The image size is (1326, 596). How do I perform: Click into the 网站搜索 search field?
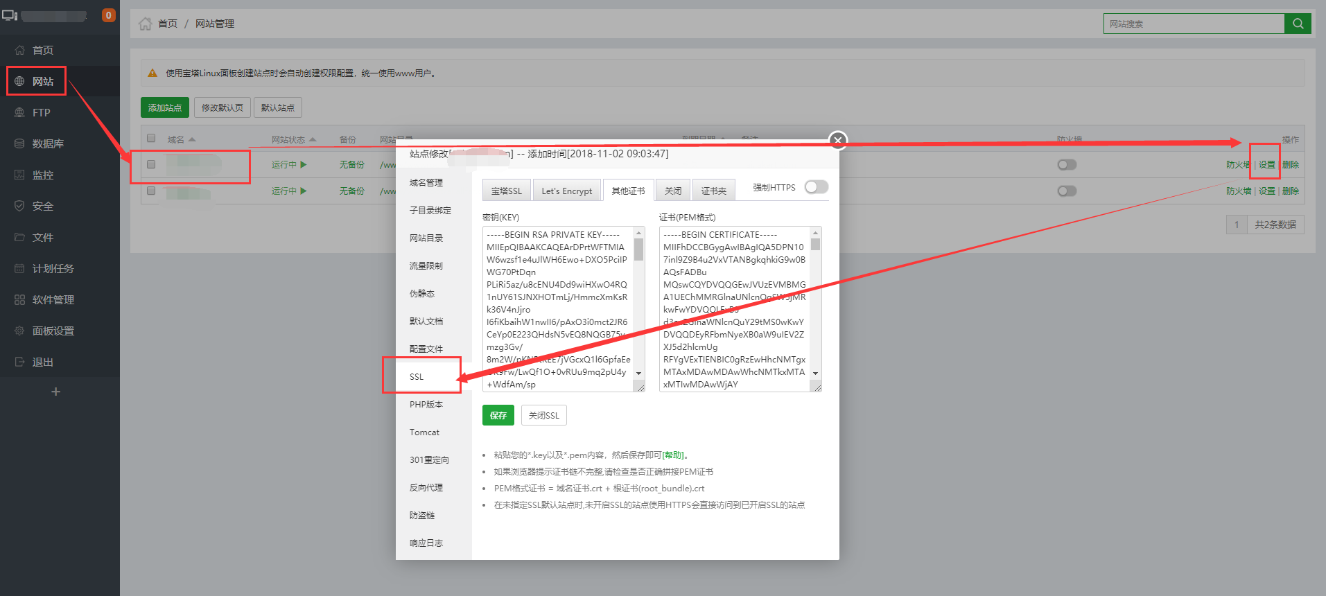(1193, 24)
